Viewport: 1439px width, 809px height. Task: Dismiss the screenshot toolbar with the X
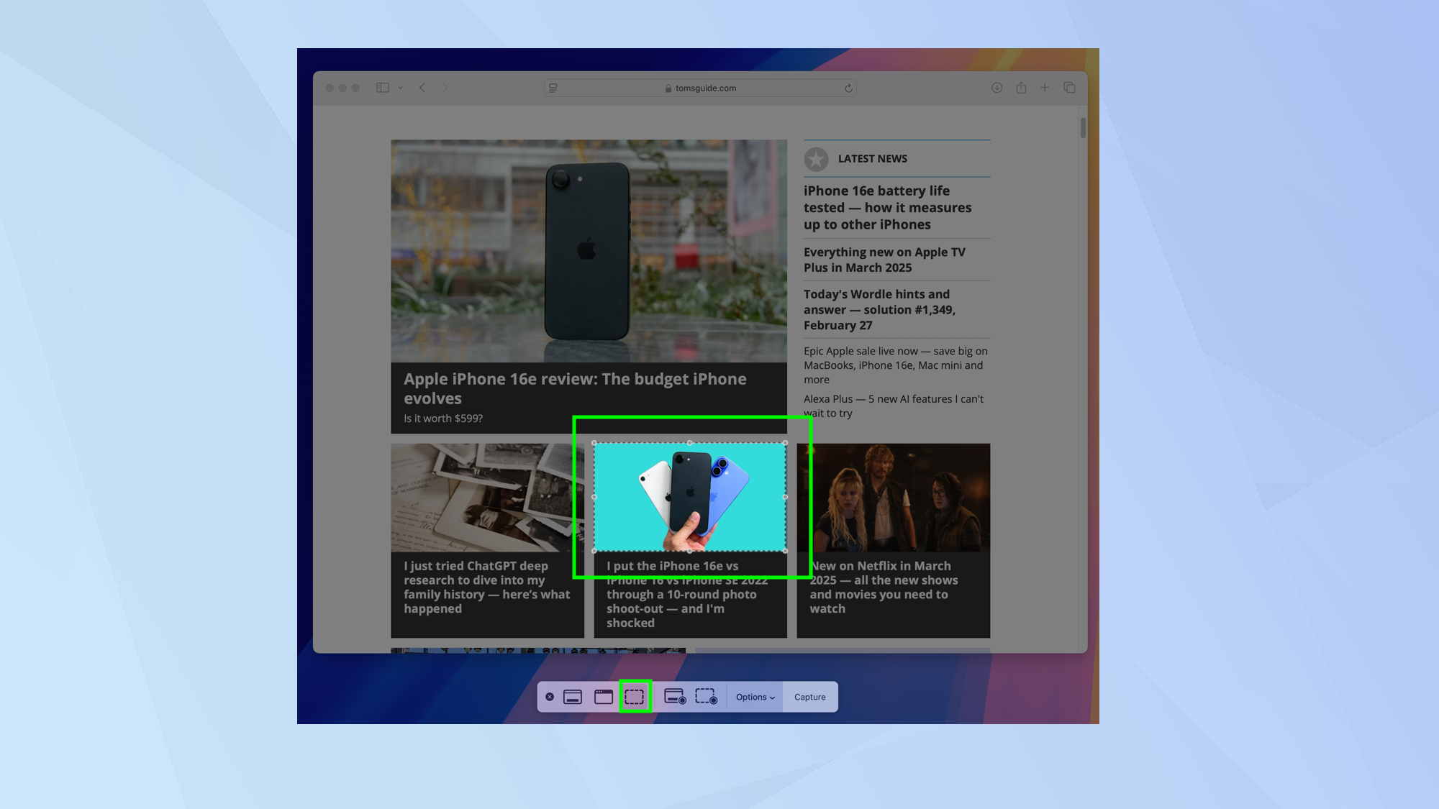click(x=549, y=696)
